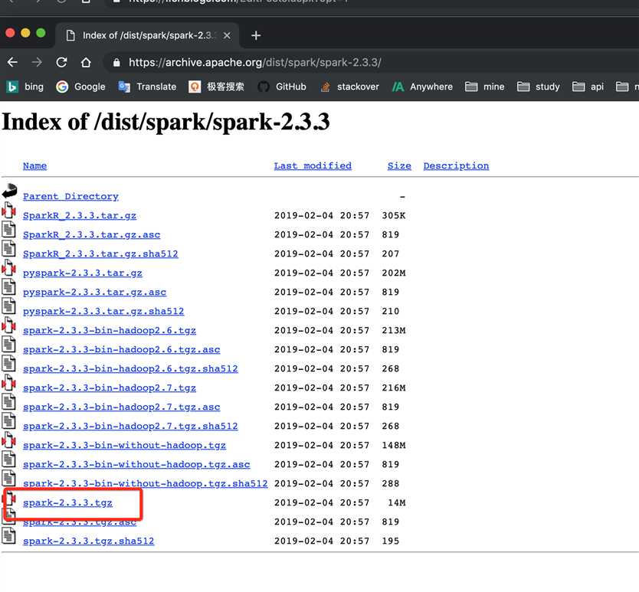The width and height of the screenshot is (639, 592).
Task: Open spark-2.3.3.tgz.sha512 link
Action: 88,541
